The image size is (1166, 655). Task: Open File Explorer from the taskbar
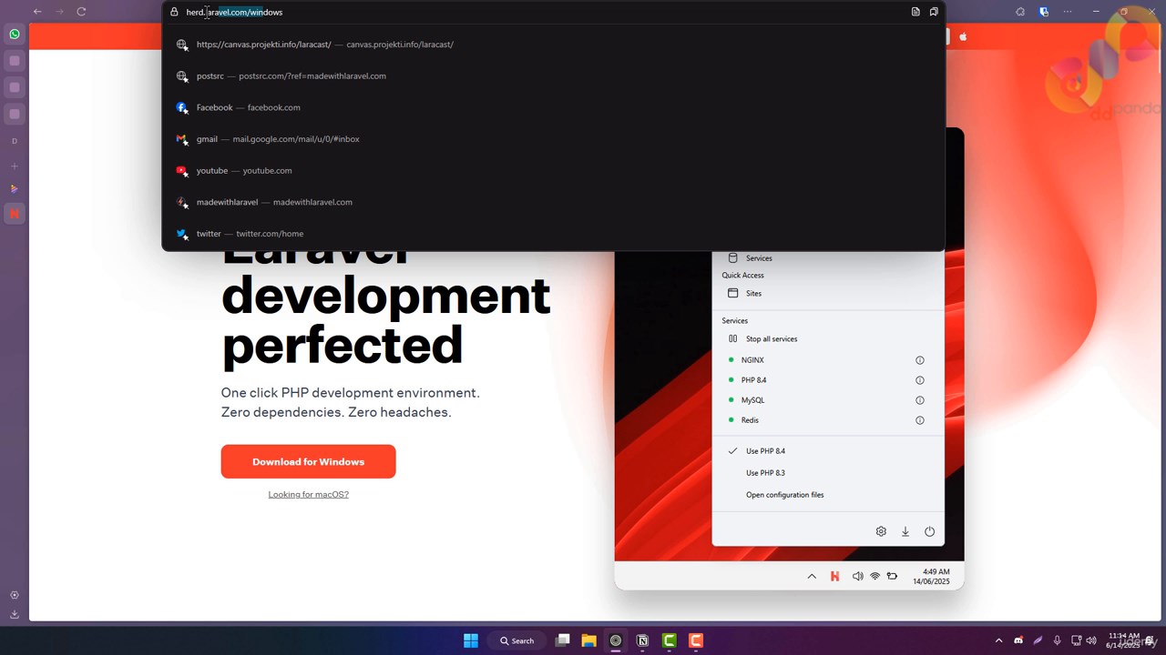pos(589,640)
